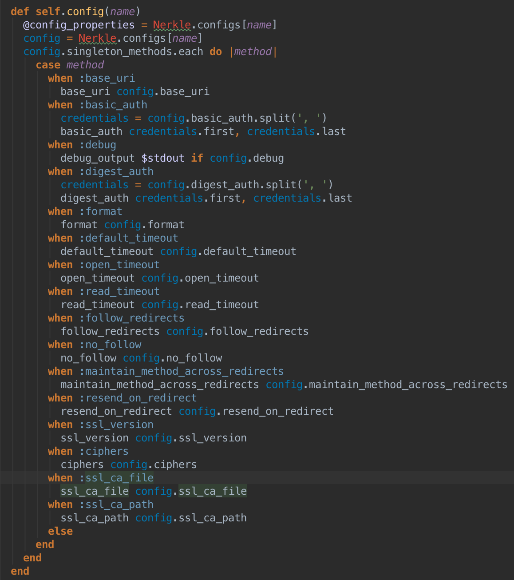The image size is (514, 580).
Task: Click the ':ciphers' symbol
Action: [x=104, y=451]
